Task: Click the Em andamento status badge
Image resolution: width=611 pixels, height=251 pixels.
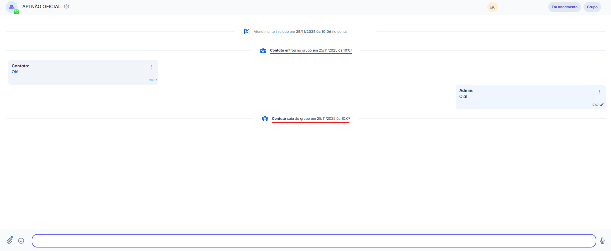Action: pyautogui.click(x=564, y=7)
